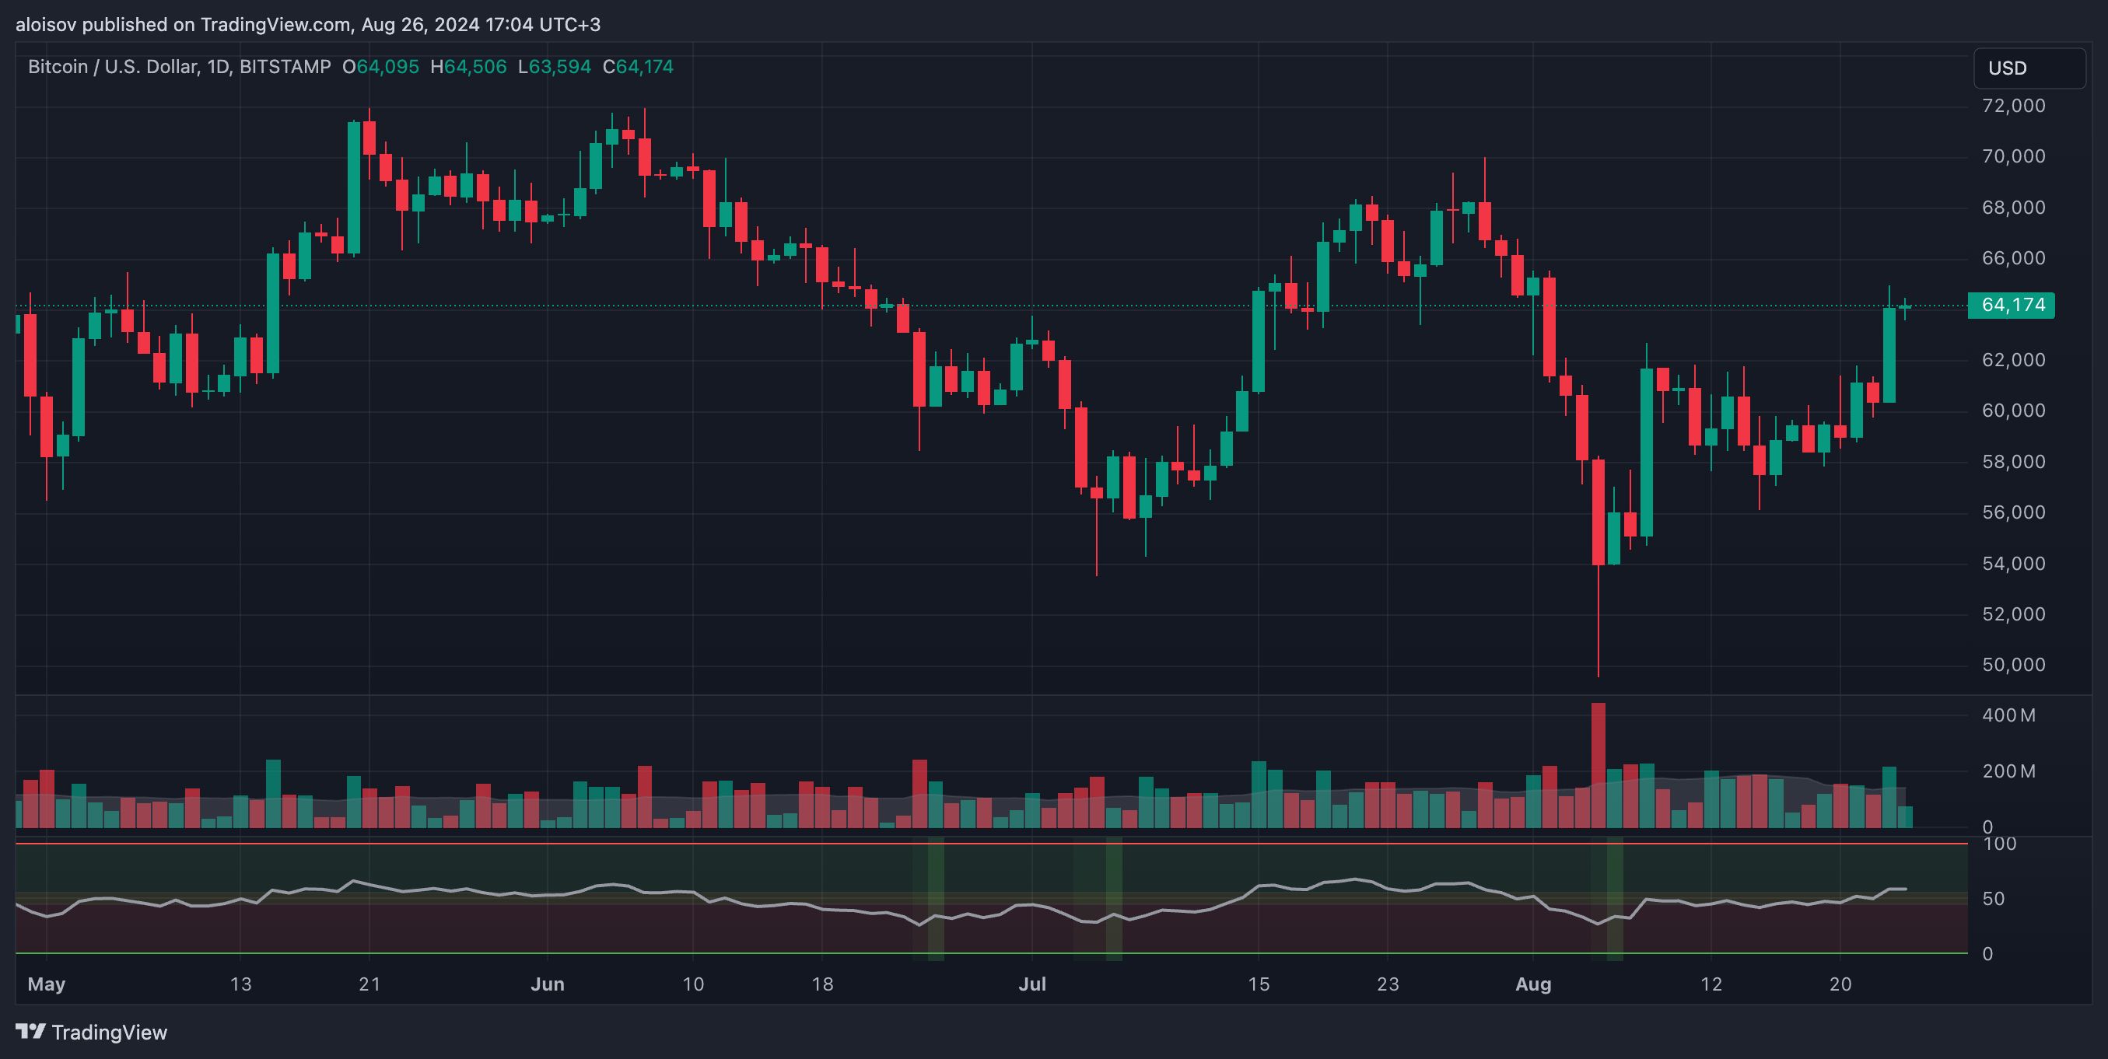Image resolution: width=2108 pixels, height=1059 pixels.
Task: Click the high value H64,506
Action: [468, 67]
